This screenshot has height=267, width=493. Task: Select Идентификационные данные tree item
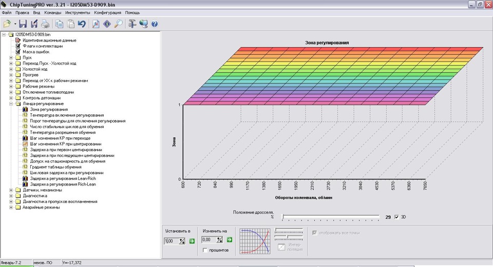click(x=49, y=40)
